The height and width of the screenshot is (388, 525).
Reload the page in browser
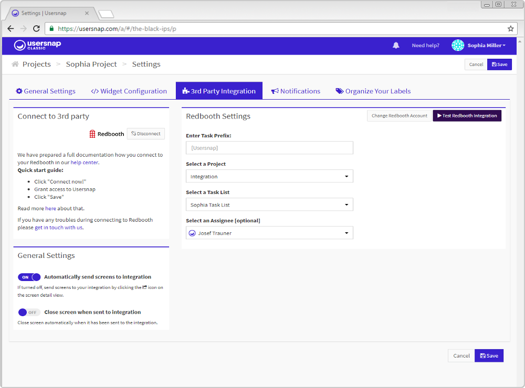click(36, 29)
